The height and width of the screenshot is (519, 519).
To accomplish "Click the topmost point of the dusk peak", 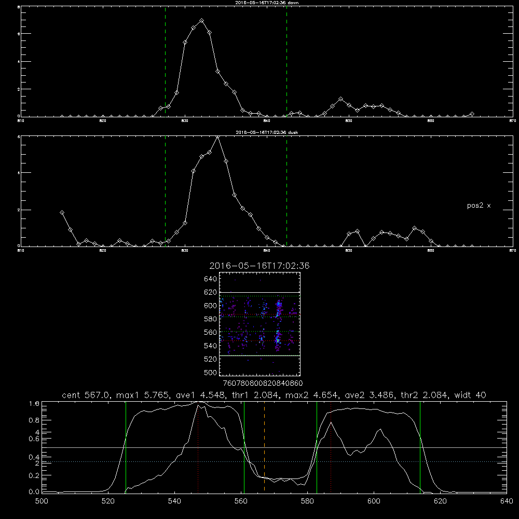I will 217,136.
